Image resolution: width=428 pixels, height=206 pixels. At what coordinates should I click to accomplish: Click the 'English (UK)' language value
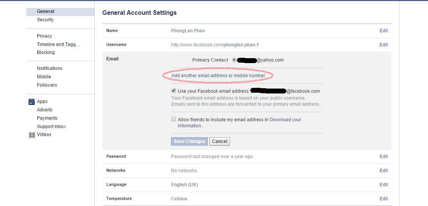coord(184,185)
